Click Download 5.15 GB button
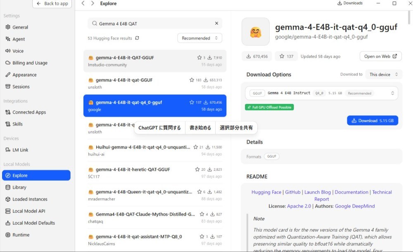 [373, 121]
